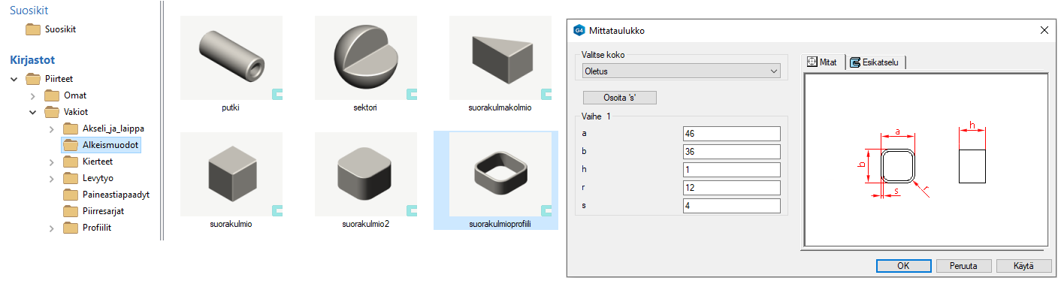Expand the Levytyo folder node
The image size is (1058, 281).
(51, 178)
